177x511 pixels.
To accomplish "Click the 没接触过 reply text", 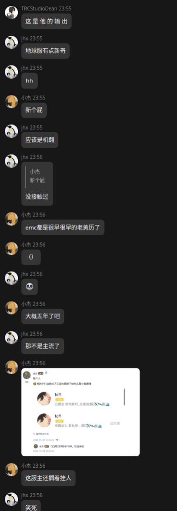I will point(37,197).
